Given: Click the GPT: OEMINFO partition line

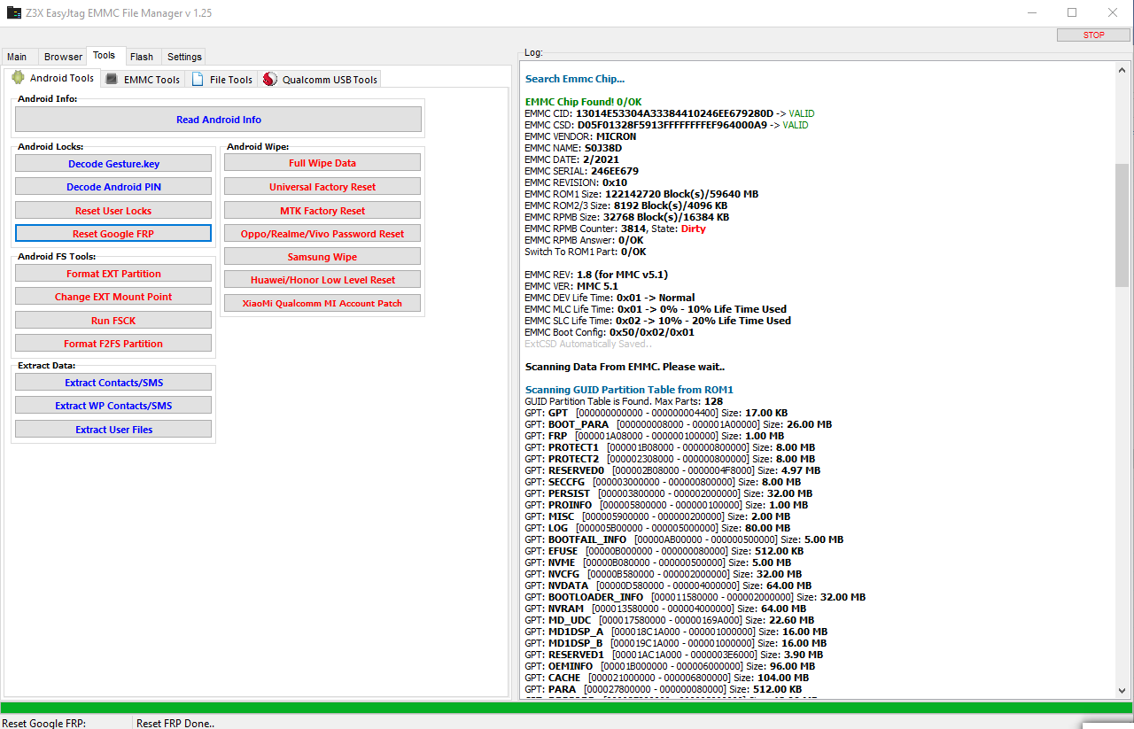Looking at the screenshot, I should coord(670,666).
